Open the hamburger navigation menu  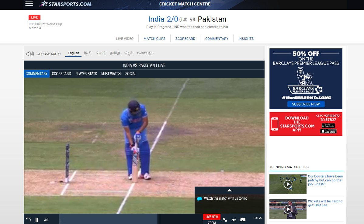[29, 4]
